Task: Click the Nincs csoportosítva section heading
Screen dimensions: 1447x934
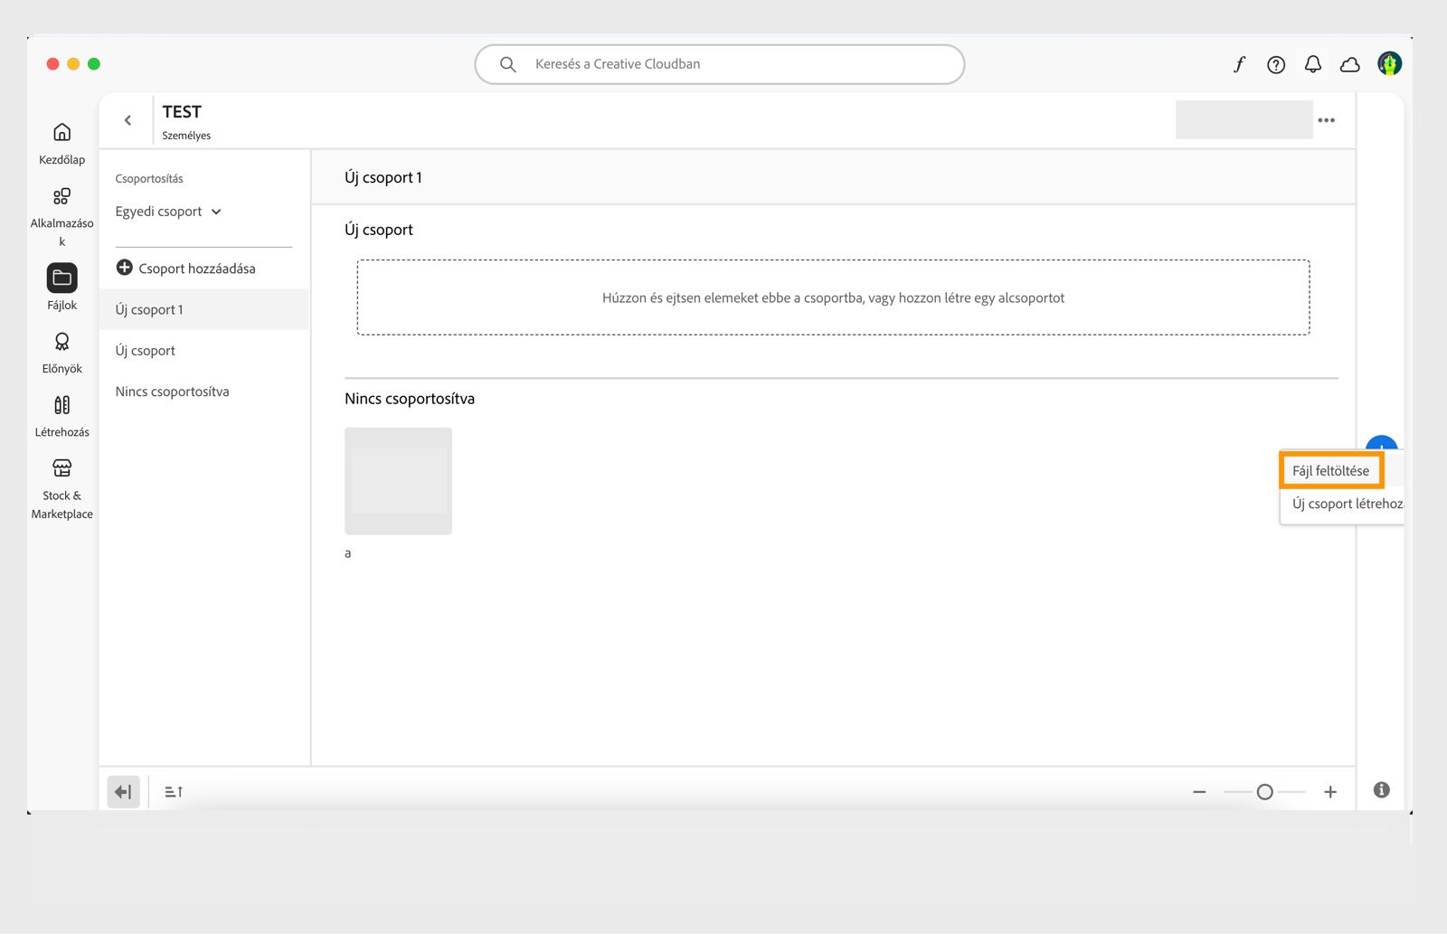Action: [x=410, y=399]
